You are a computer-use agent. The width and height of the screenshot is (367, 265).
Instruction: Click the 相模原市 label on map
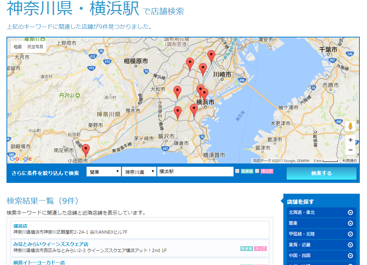(x=136, y=61)
